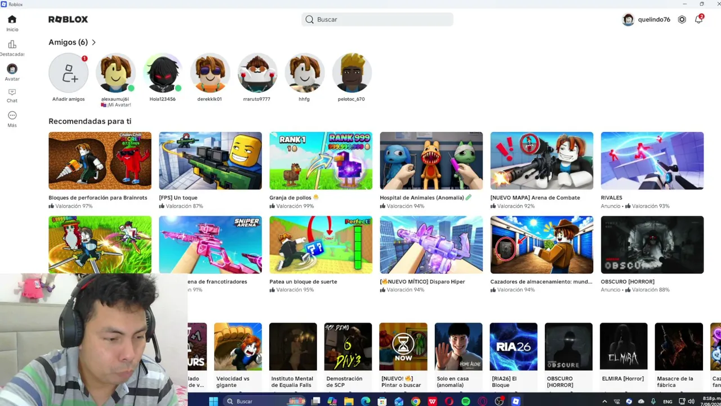Open Solo en casa (anomalía) thumbnail
Image resolution: width=721 pixels, height=406 pixels.
tap(459, 347)
